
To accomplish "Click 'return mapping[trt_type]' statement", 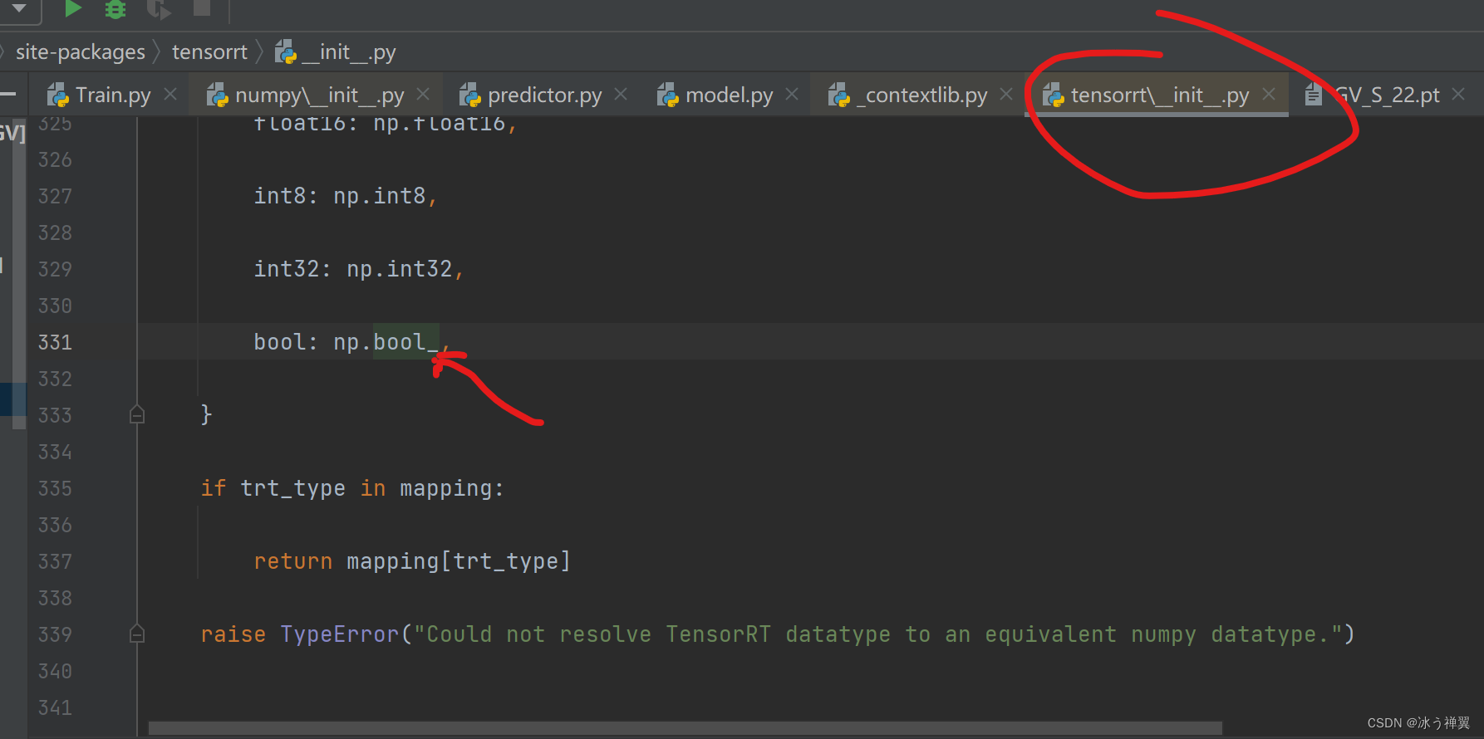I will [412, 561].
